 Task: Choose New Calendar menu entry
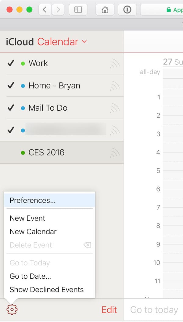point(33,231)
